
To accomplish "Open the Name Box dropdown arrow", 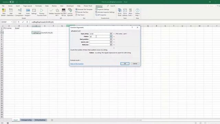I will coord(11,22).
